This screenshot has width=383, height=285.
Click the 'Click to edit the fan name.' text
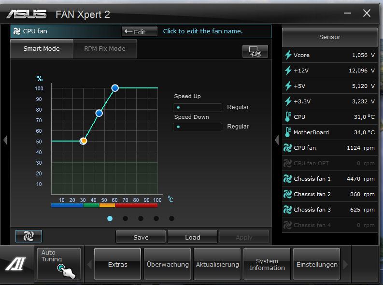pos(203,31)
